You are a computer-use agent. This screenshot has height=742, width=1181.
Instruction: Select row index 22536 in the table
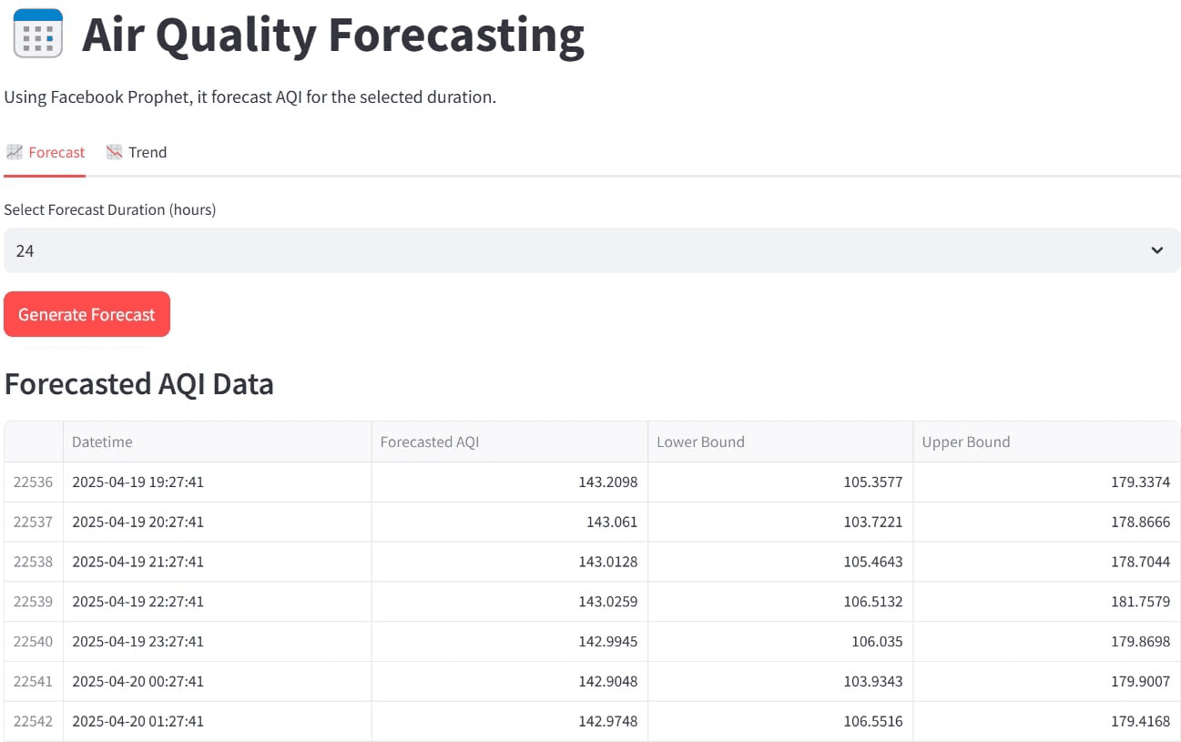(33, 482)
